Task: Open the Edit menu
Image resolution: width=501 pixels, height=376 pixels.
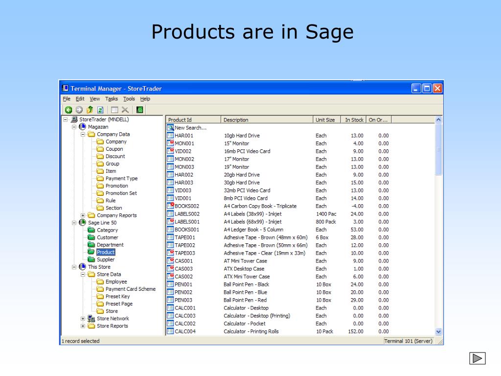Action: (80, 99)
